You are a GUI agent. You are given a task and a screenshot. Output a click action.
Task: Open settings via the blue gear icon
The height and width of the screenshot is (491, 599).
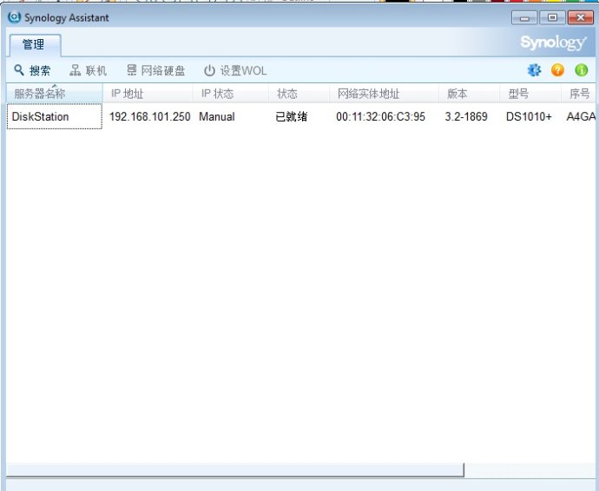(534, 70)
